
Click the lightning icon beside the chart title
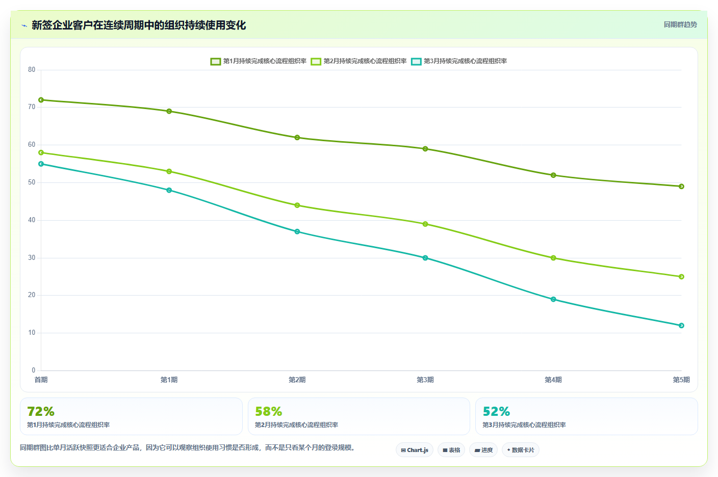pyautogui.click(x=24, y=25)
